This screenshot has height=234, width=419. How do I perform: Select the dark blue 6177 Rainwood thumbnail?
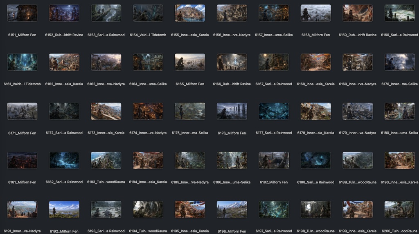click(274, 111)
